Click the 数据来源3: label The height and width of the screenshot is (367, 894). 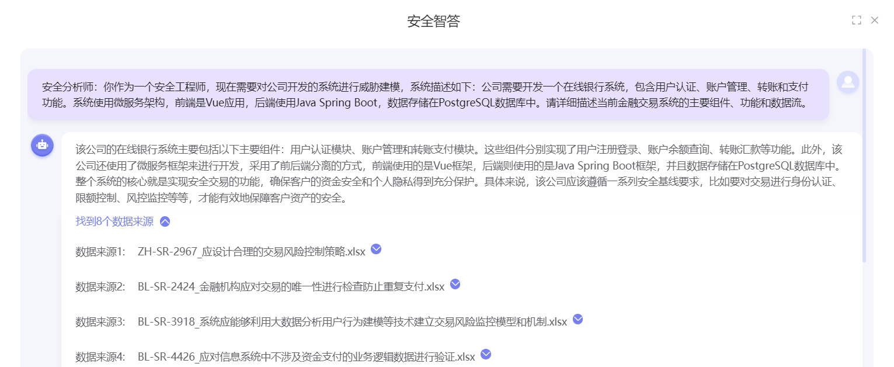click(100, 322)
